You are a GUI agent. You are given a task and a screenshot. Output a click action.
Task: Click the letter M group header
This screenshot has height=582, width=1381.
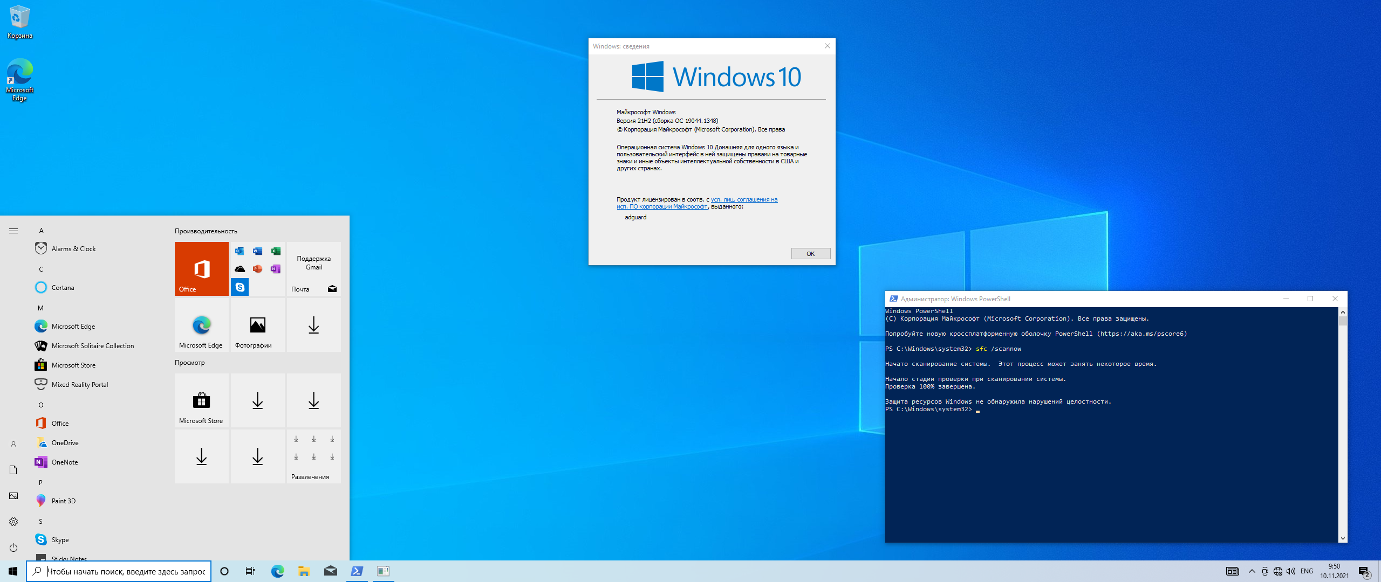click(x=40, y=308)
